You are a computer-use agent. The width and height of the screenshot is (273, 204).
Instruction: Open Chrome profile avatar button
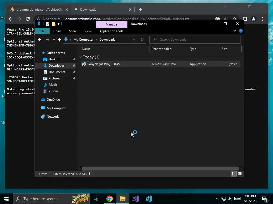(254, 19)
